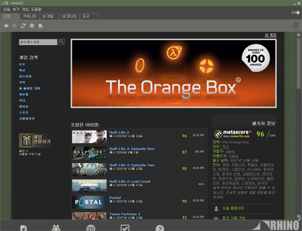Open the question mark support icon
This screenshot has width=302, height=231.
pos(160,228)
